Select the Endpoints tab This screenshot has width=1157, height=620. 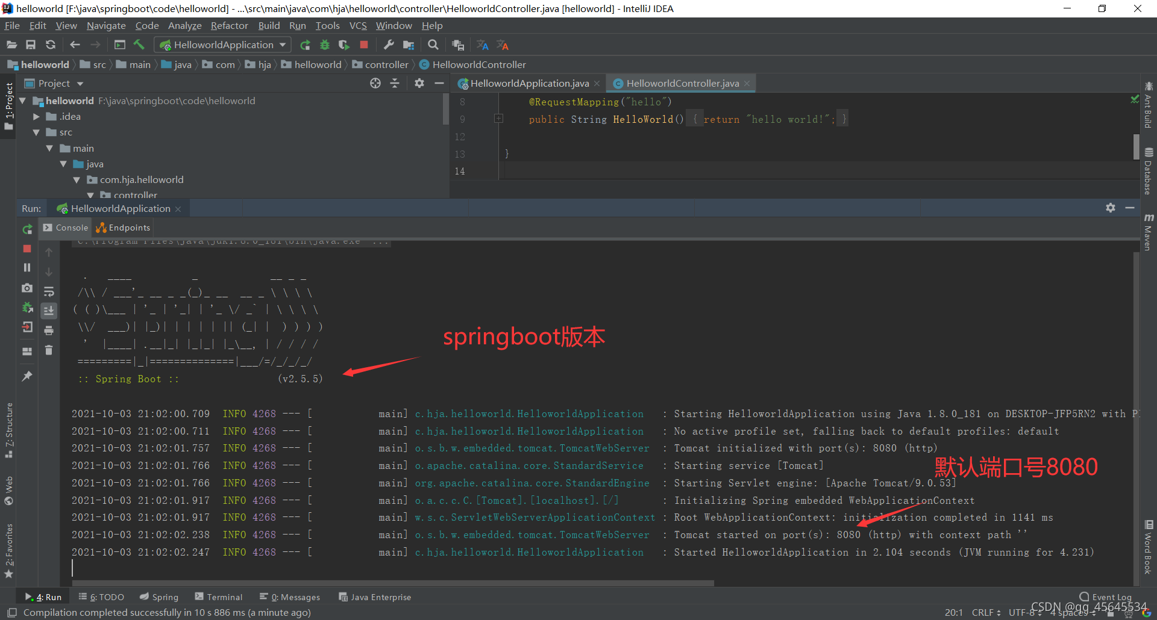point(124,228)
